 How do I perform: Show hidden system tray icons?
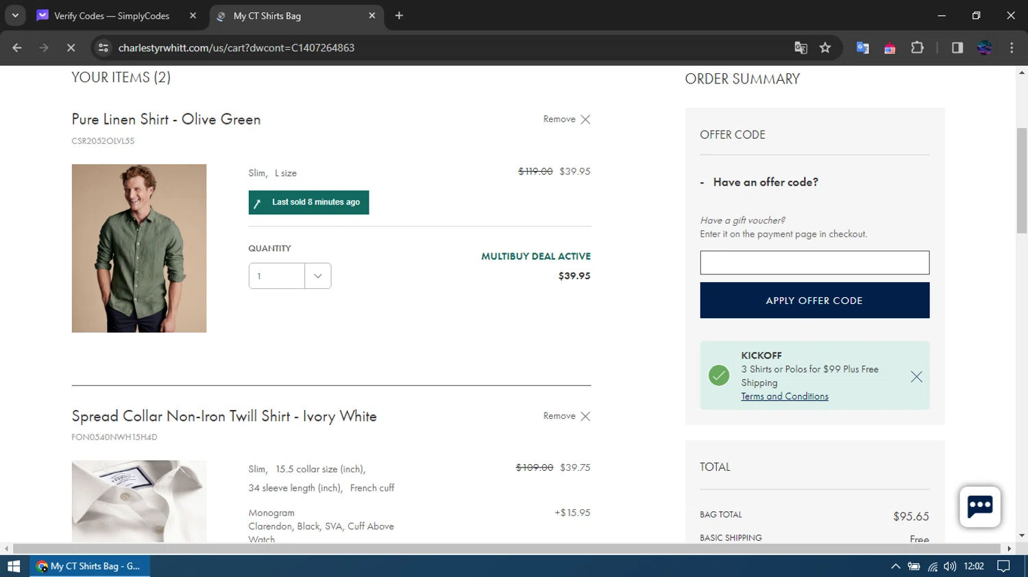coord(895,566)
